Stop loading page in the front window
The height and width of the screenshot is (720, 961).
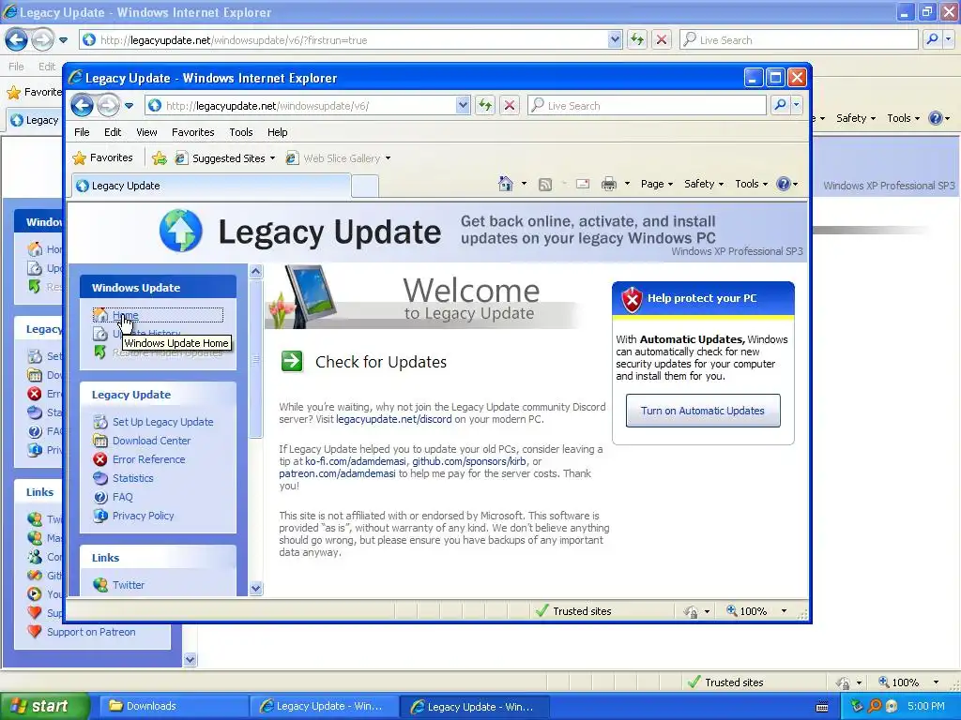point(510,105)
